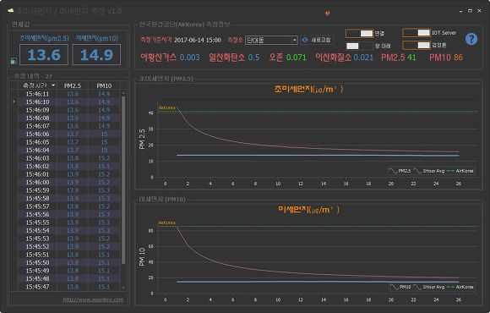Click 1Hour Avg legend entry in bottom chart

[429, 287]
